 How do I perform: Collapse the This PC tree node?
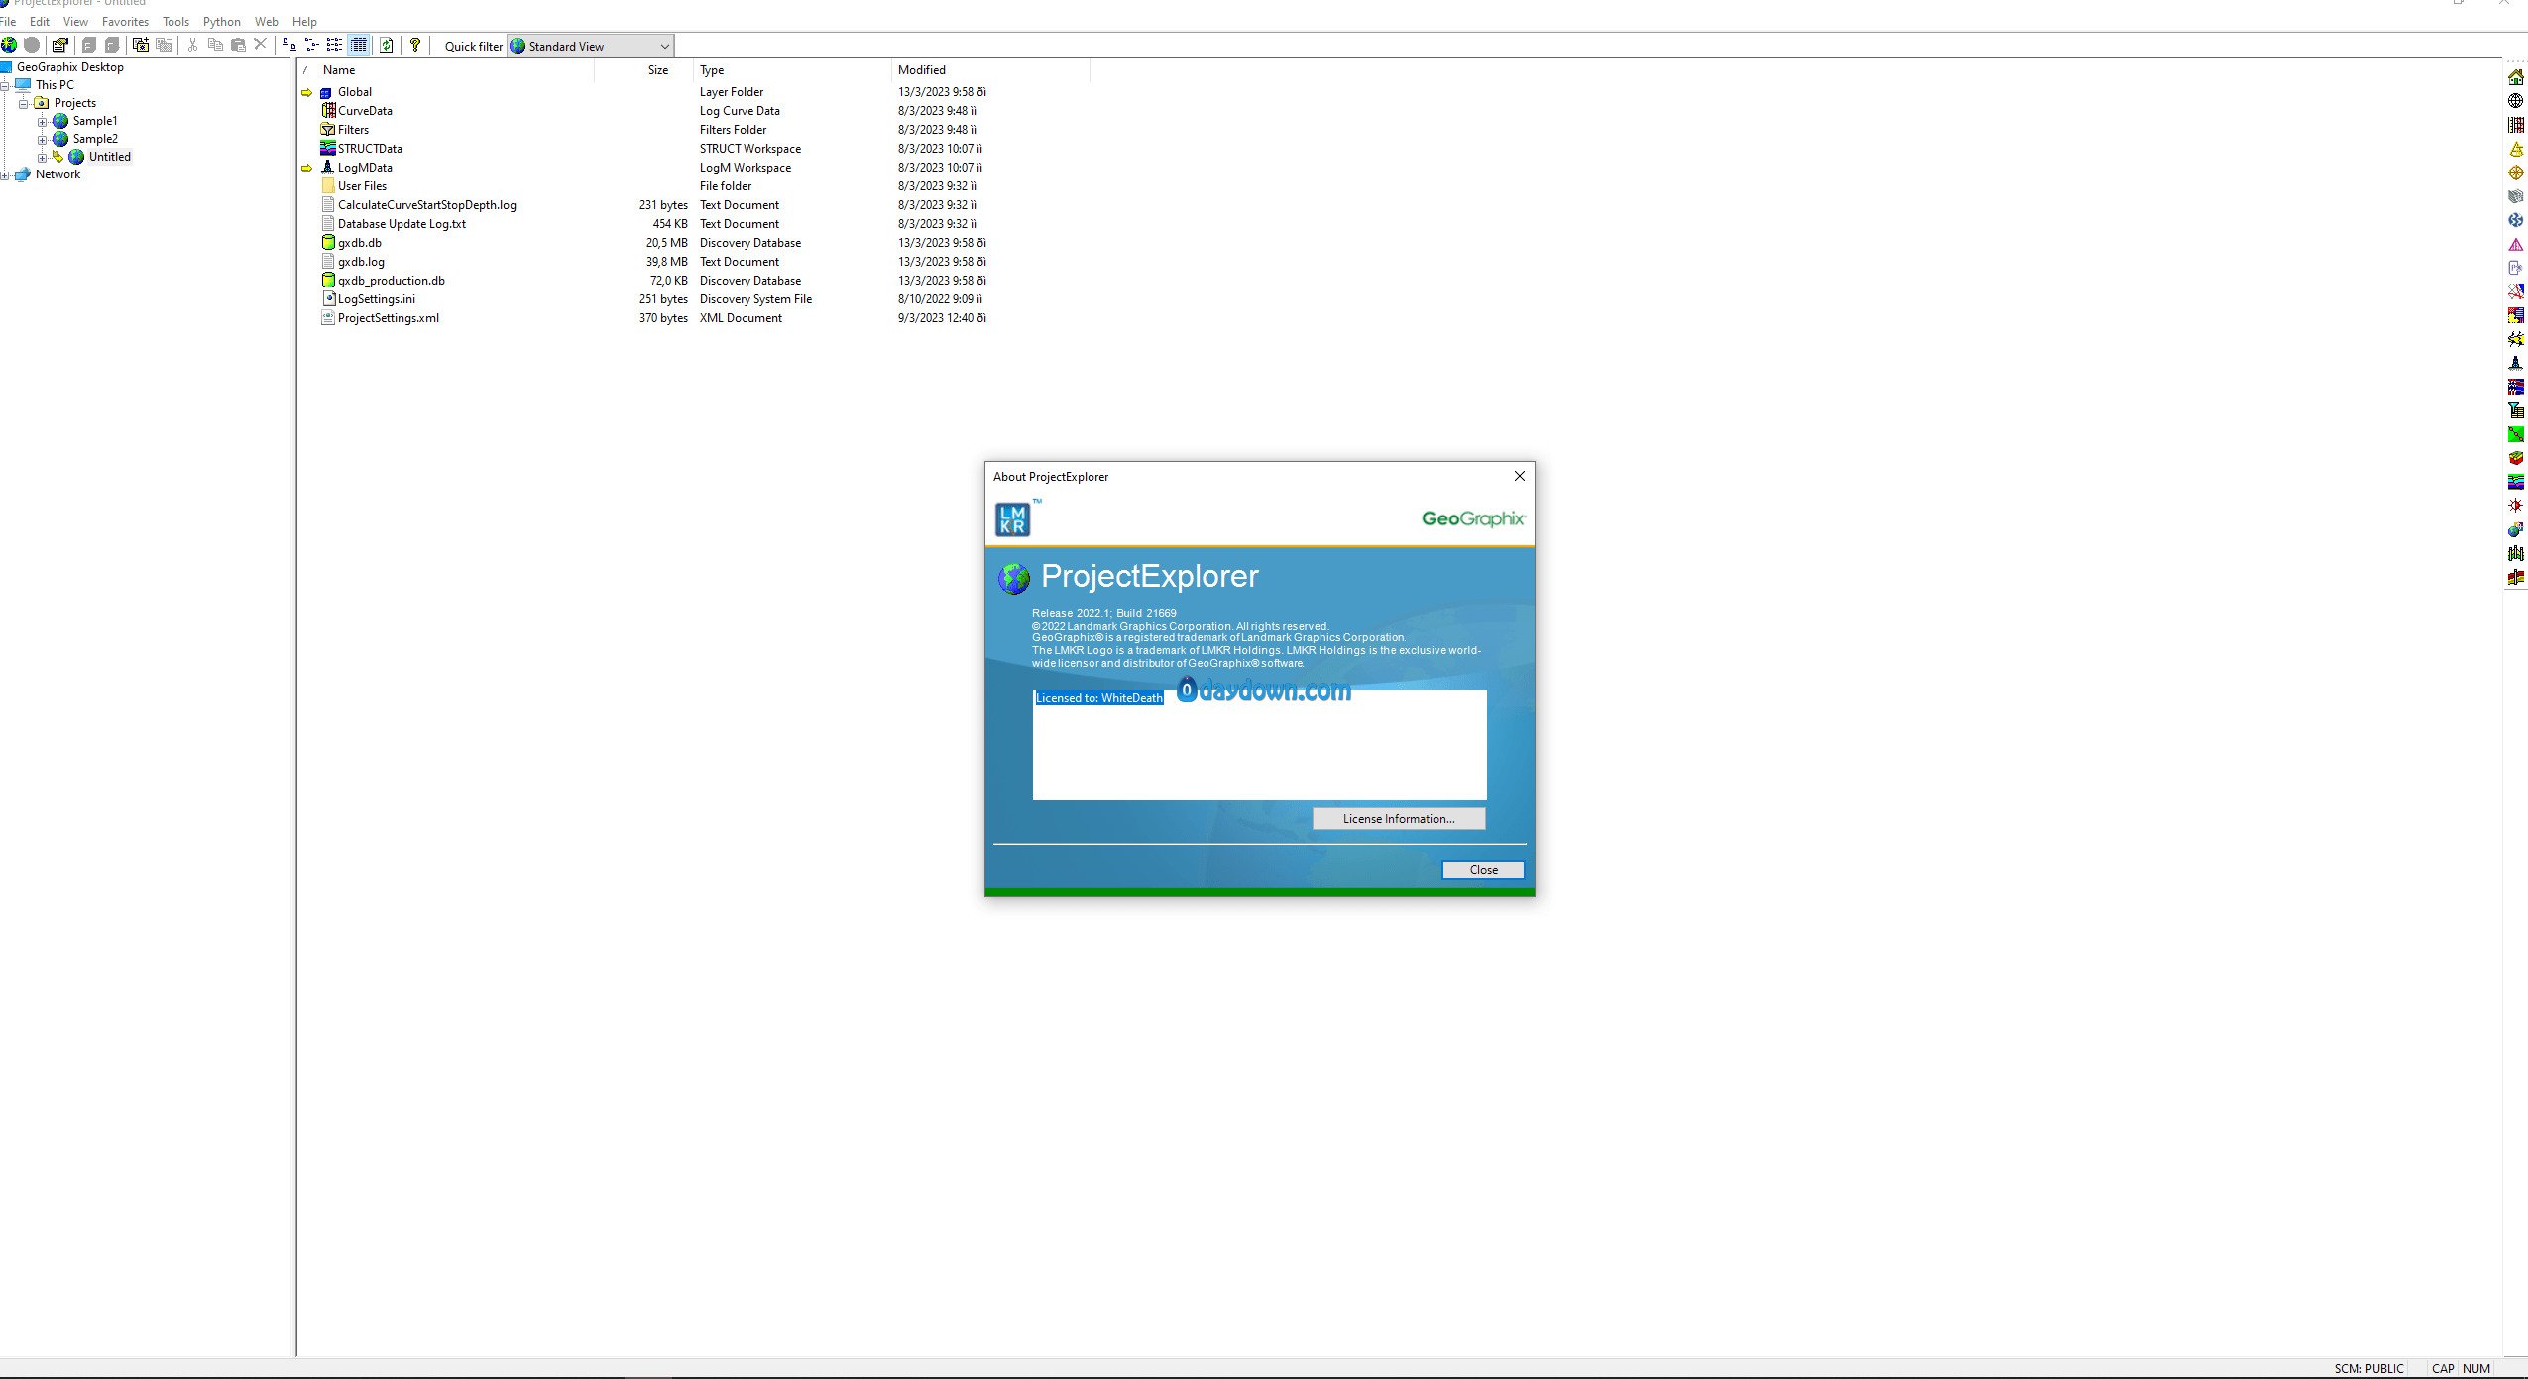(x=5, y=85)
